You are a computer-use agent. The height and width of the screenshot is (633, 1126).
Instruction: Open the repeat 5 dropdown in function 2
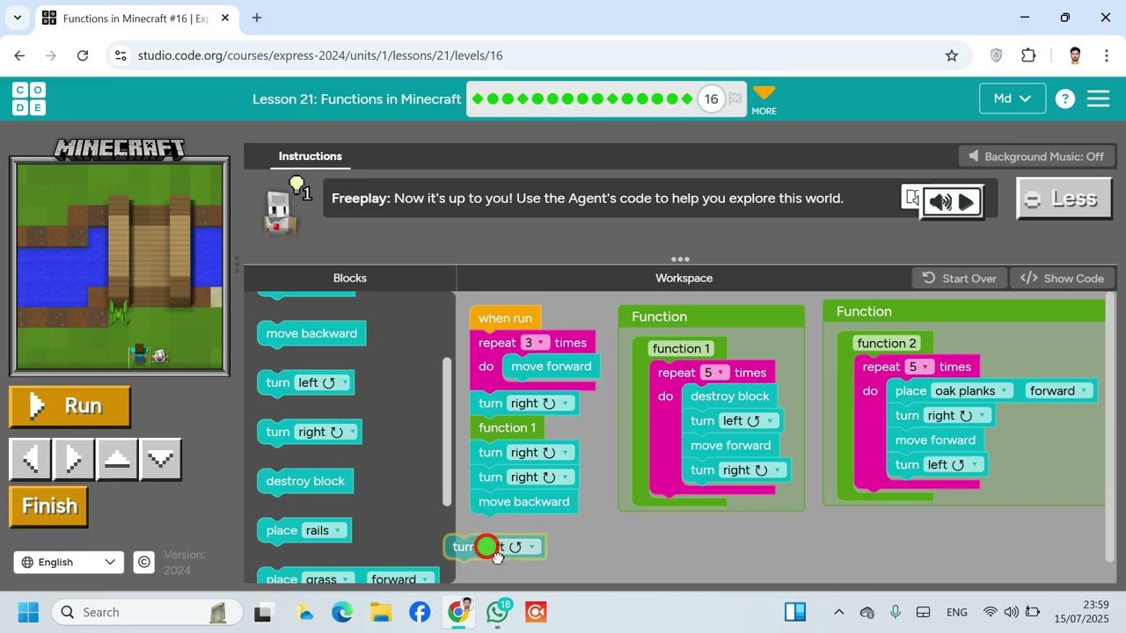tap(919, 367)
